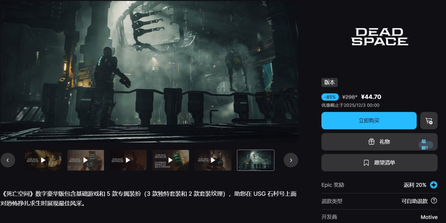Click the original price ¥298 strikethrough
This screenshot has height=223, width=446.
pos(350,97)
